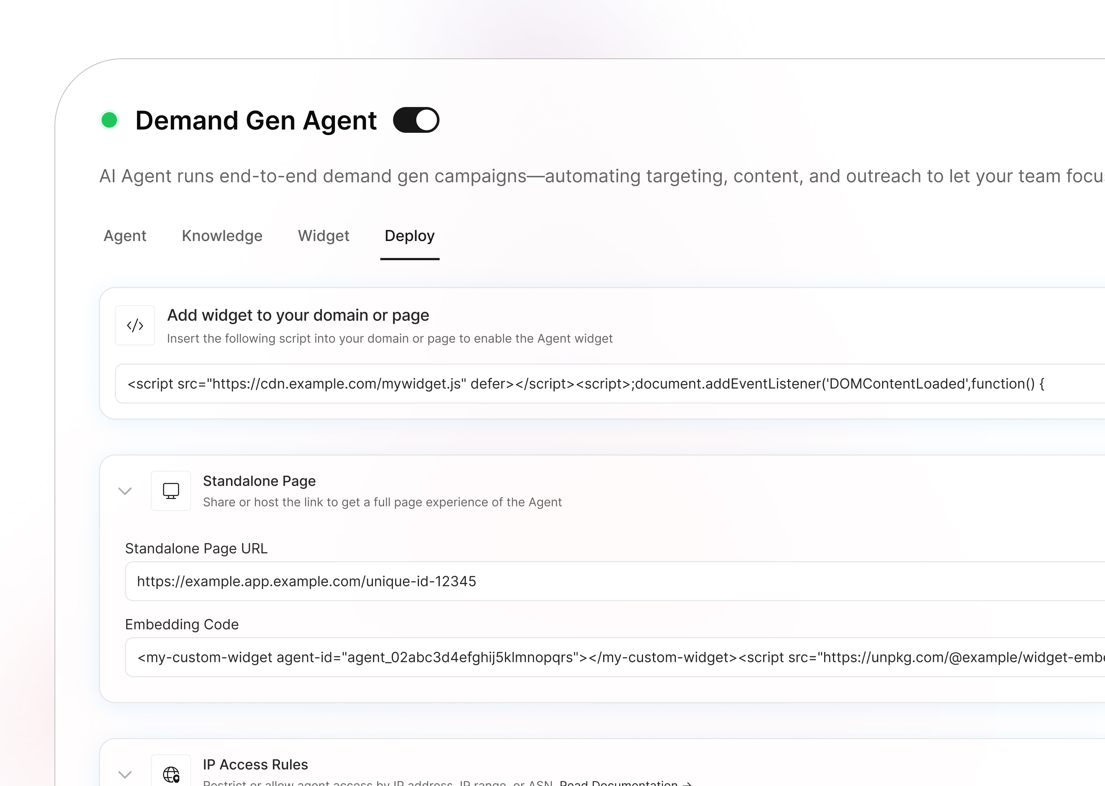Click the code brackets widget icon

tap(135, 325)
